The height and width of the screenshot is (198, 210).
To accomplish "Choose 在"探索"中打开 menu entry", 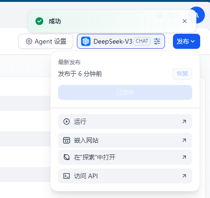I will [125, 157].
